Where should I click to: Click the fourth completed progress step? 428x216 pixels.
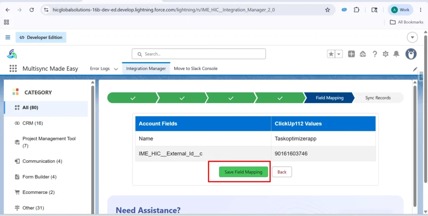(x=280, y=98)
